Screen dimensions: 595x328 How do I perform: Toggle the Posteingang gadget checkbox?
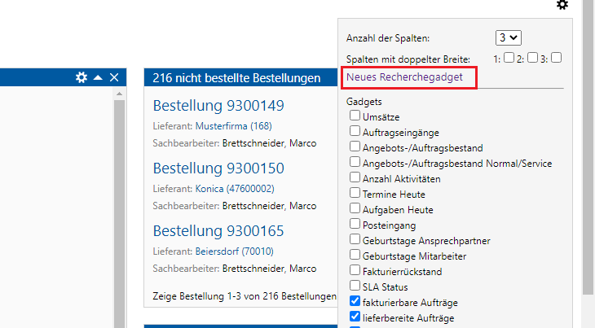[x=355, y=223]
